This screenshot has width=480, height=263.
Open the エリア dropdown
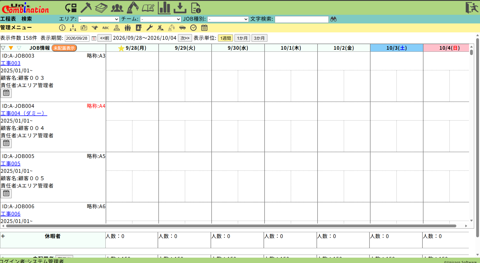[x=99, y=19]
